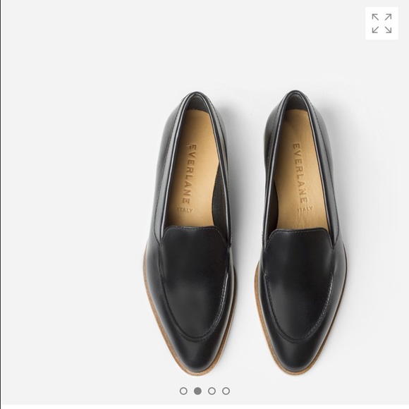Select the second carousel dot
The image size is (409, 409).
(197, 391)
